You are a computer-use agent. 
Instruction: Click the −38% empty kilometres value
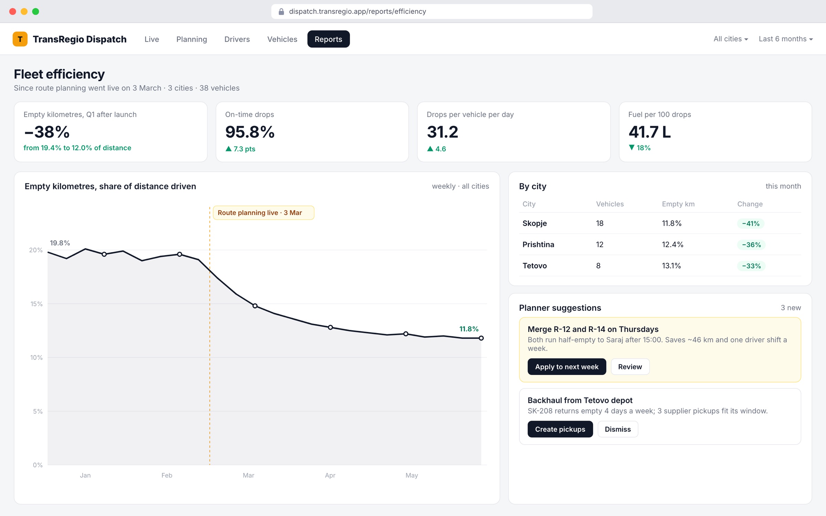[x=47, y=132]
